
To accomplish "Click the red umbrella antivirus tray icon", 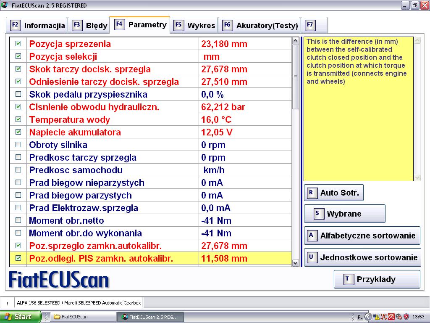I will [391, 317].
